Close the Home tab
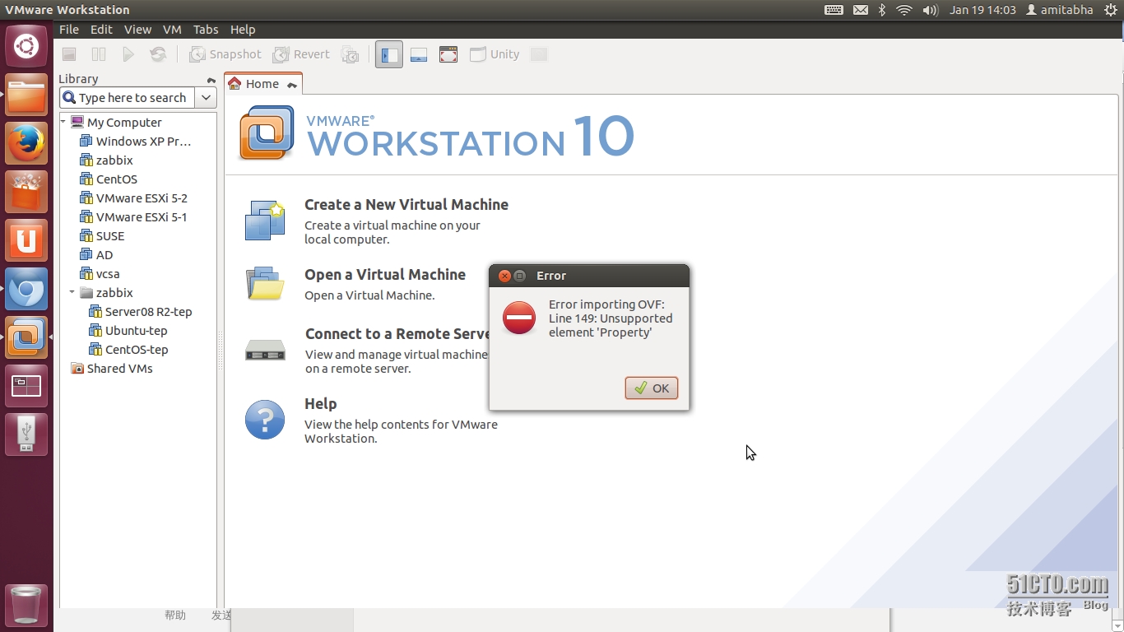1124x632 pixels. pyautogui.click(x=292, y=85)
